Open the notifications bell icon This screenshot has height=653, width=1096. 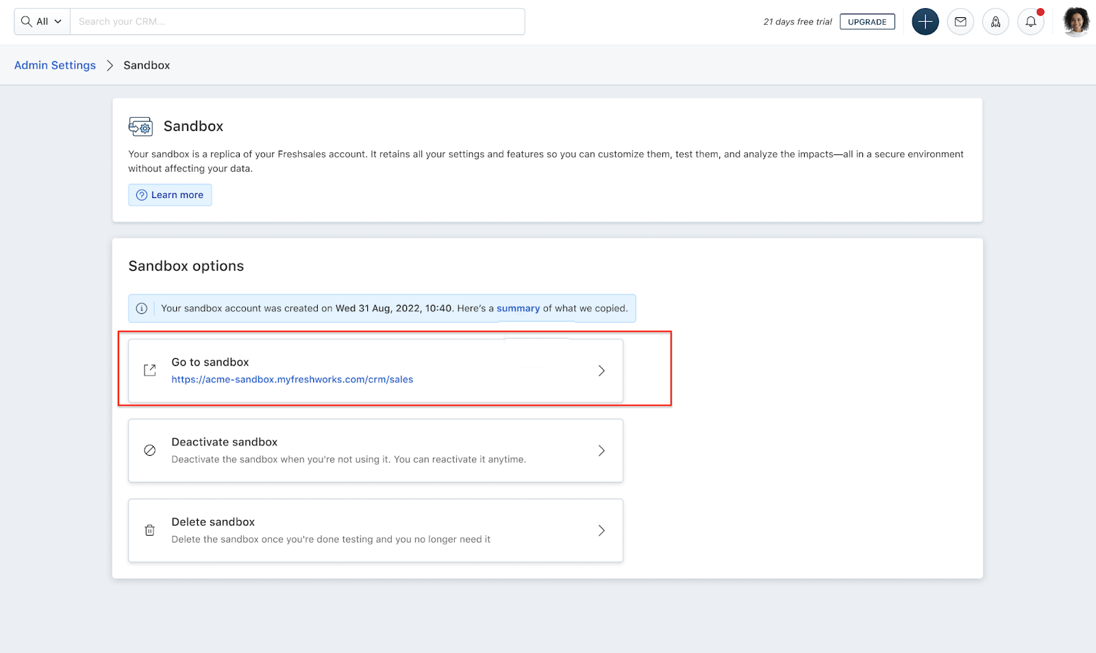coord(1030,21)
